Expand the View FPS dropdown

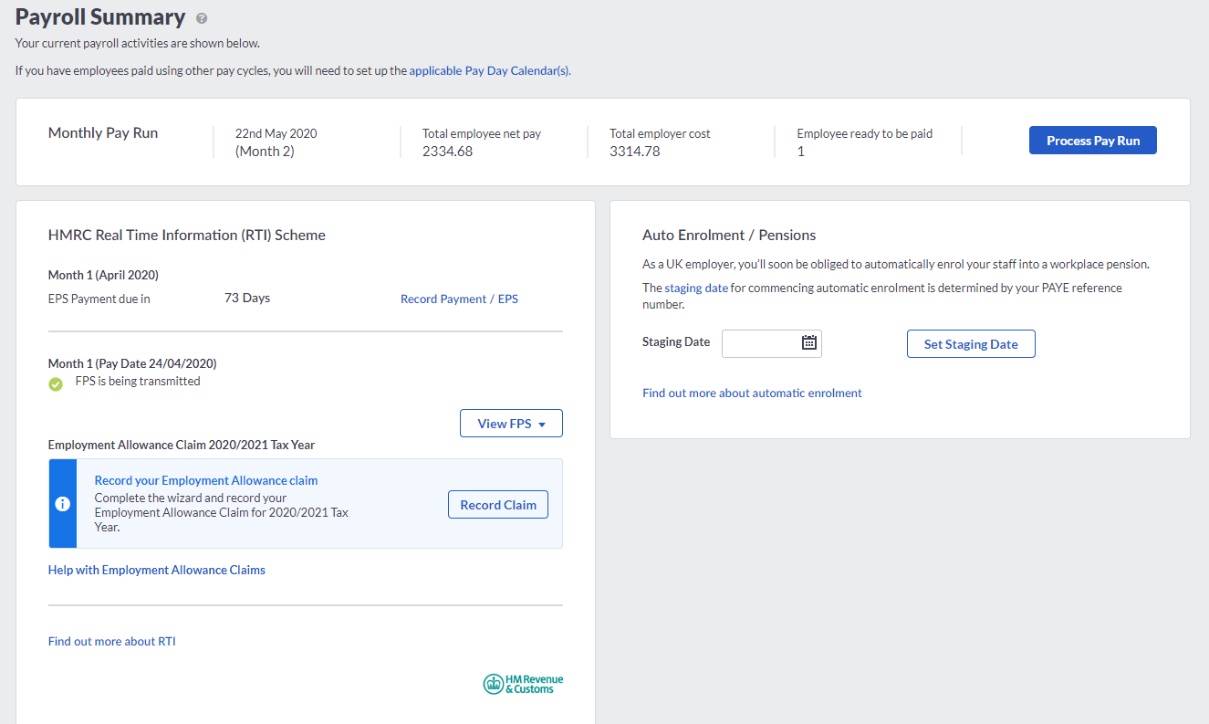[x=511, y=424]
